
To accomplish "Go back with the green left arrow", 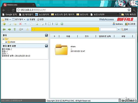I will (x=4, y=29).
